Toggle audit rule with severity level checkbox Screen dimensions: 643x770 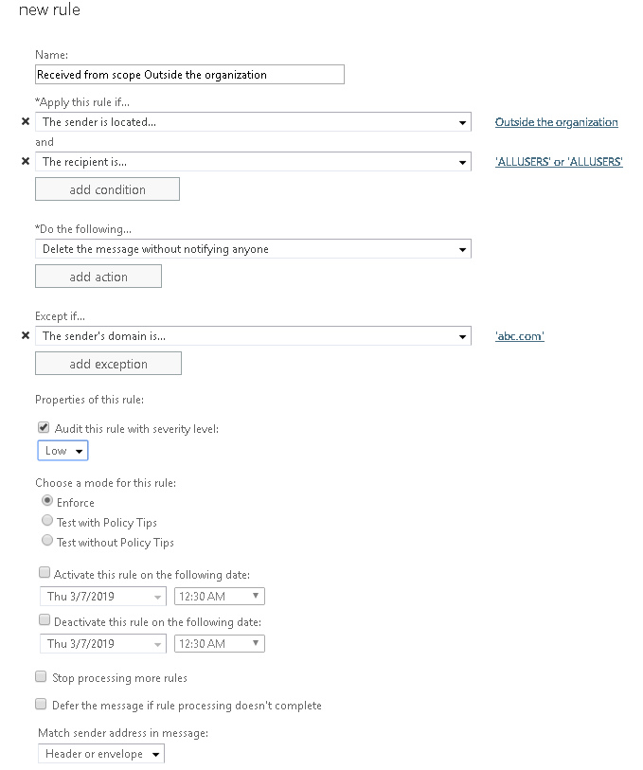(x=44, y=428)
